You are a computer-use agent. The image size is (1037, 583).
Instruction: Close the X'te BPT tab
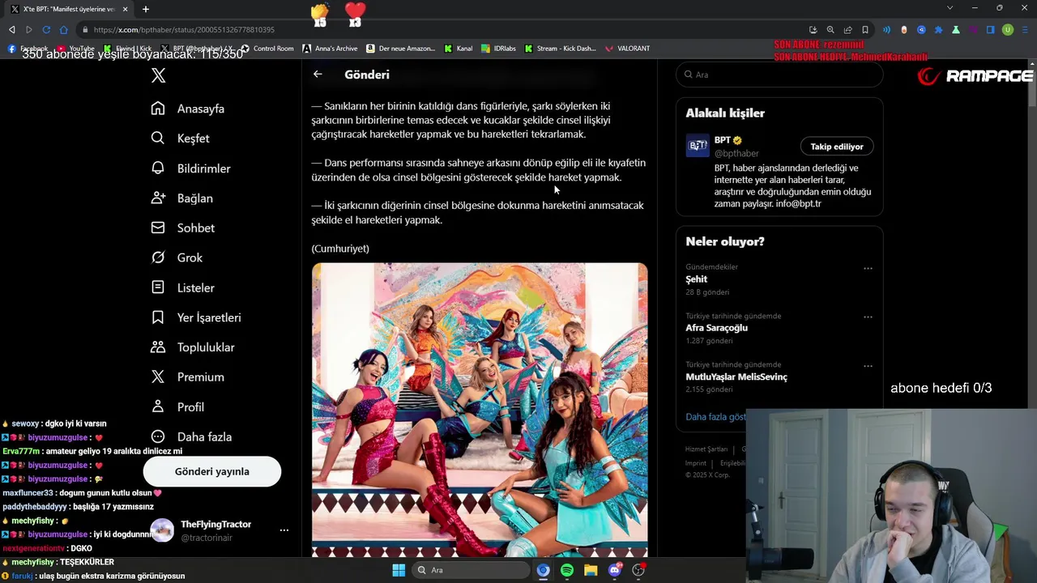pyautogui.click(x=125, y=9)
